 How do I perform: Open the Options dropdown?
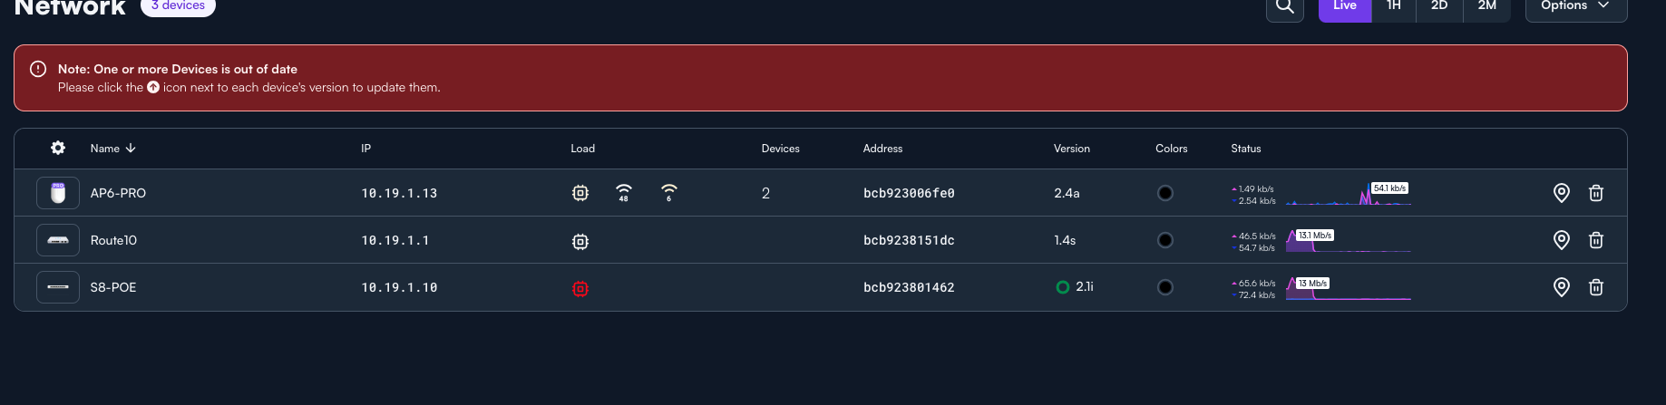point(1575,7)
